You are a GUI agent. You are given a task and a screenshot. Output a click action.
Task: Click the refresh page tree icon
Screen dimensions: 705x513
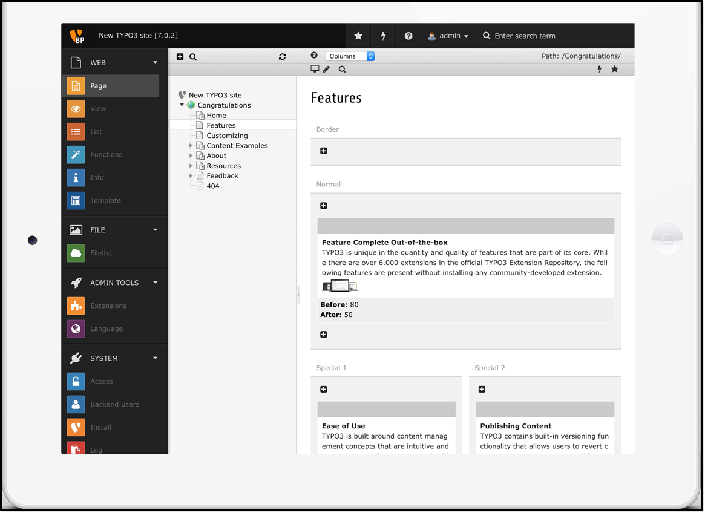pyautogui.click(x=282, y=57)
